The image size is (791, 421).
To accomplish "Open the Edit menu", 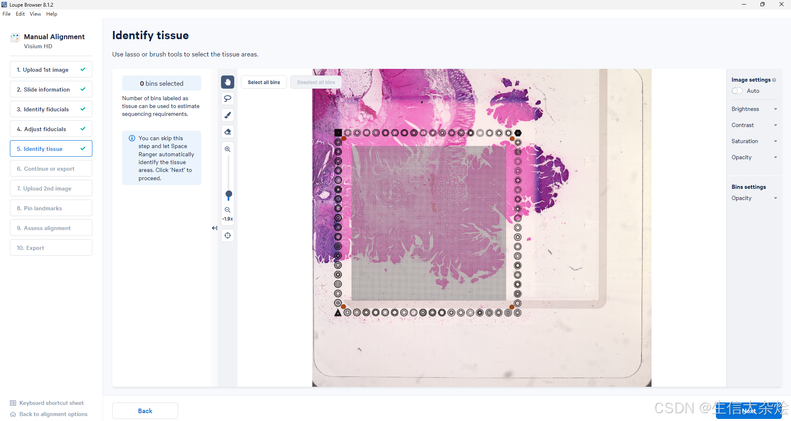I will click(20, 14).
